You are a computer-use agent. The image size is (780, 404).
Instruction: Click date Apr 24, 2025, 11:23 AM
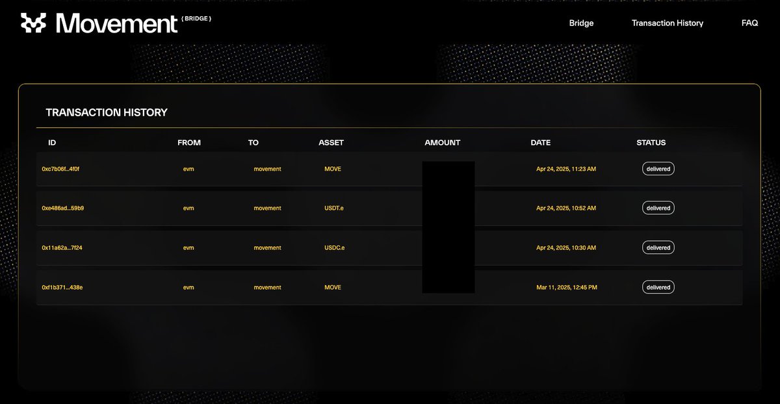click(566, 169)
